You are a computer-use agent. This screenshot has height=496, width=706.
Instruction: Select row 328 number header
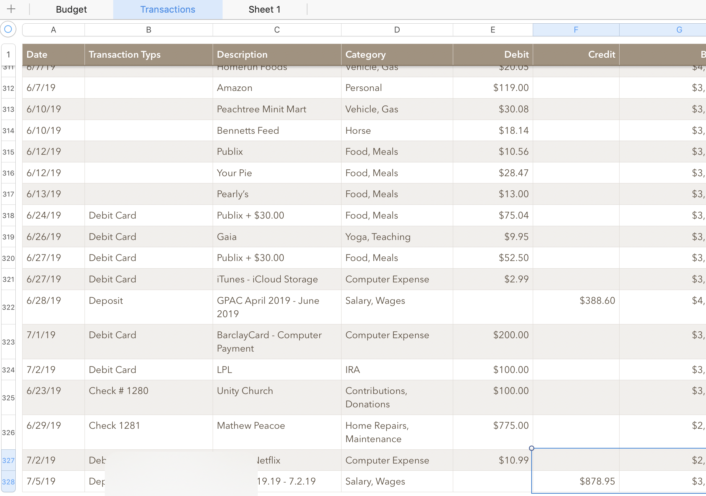(8, 482)
